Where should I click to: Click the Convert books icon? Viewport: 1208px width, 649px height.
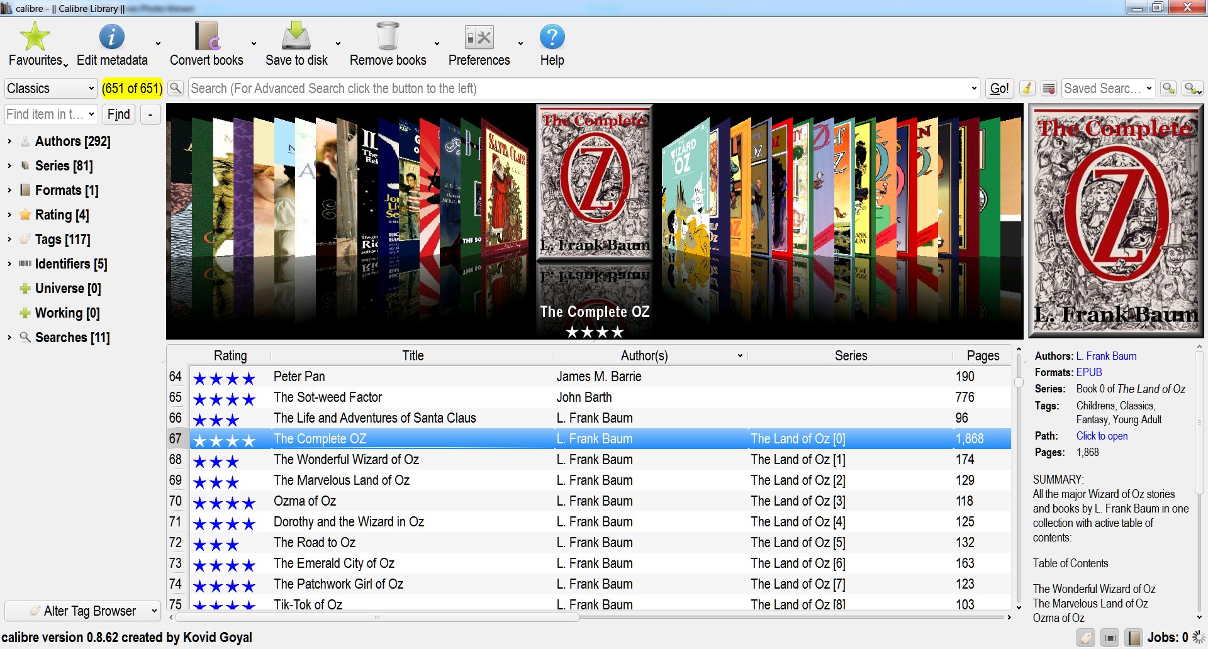(x=206, y=36)
